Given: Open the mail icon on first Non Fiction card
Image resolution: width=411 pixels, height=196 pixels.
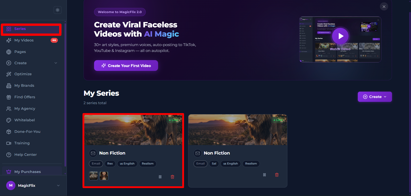Looking at the screenshot, I should [x=93, y=153].
